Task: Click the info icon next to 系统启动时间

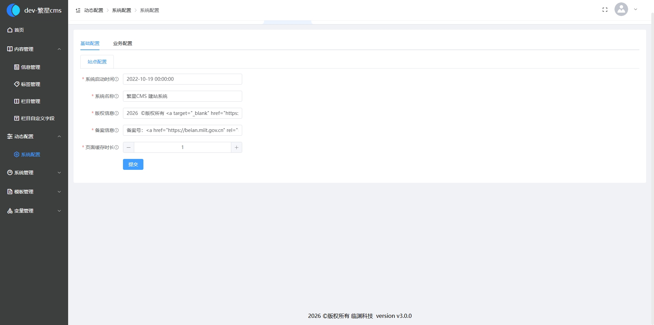Action: coord(116,79)
